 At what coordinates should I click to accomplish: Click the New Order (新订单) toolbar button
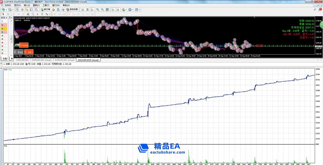(x=45, y=10)
